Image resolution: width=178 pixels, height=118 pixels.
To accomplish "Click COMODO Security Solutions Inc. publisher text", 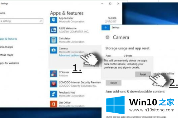I will click(78, 86).
